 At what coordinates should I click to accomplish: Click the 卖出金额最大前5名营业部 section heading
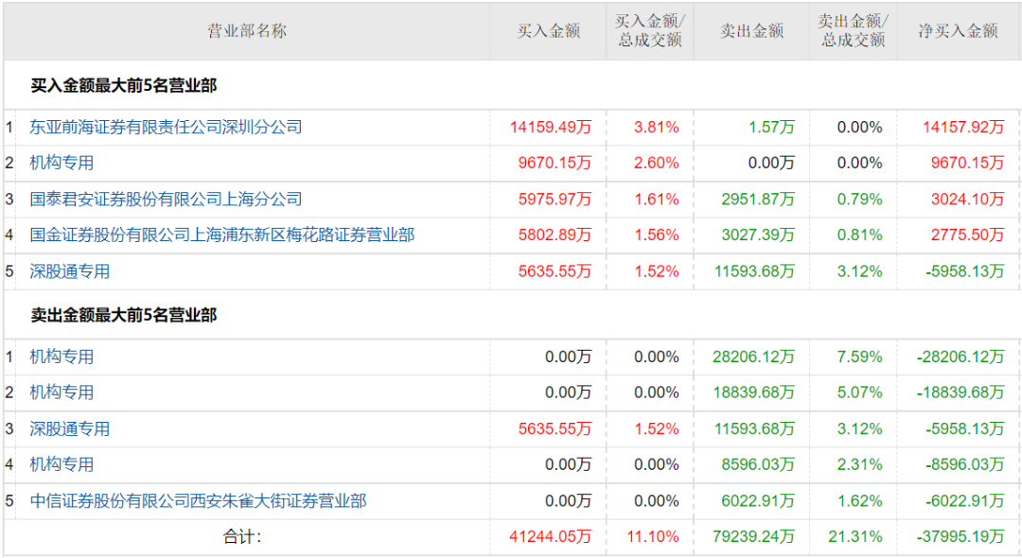124,315
